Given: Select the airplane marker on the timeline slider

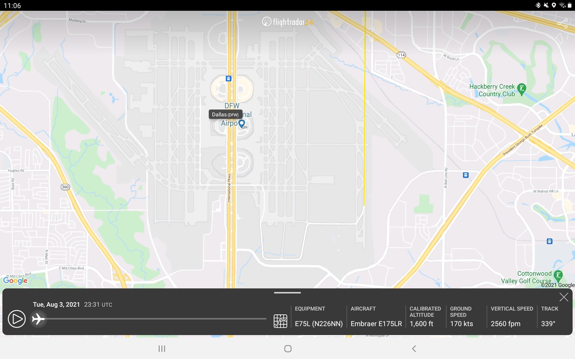Looking at the screenshot, I should tap(38, 319).
